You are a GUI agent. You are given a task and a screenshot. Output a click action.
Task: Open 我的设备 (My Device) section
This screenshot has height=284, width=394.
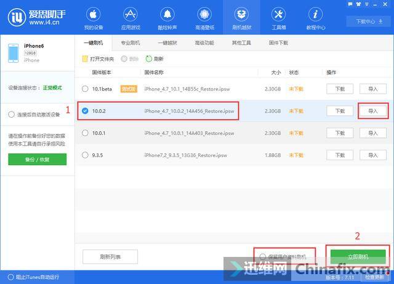click(94, 18)
